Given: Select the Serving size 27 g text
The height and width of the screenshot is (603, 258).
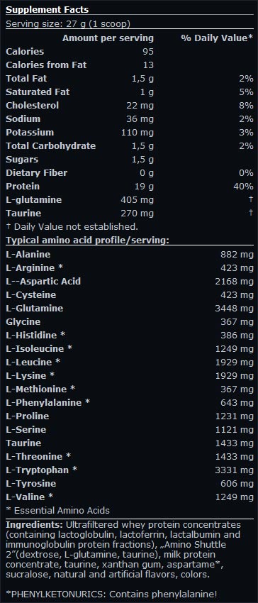Looking at the screenshot, I should [x=68, y=24].
